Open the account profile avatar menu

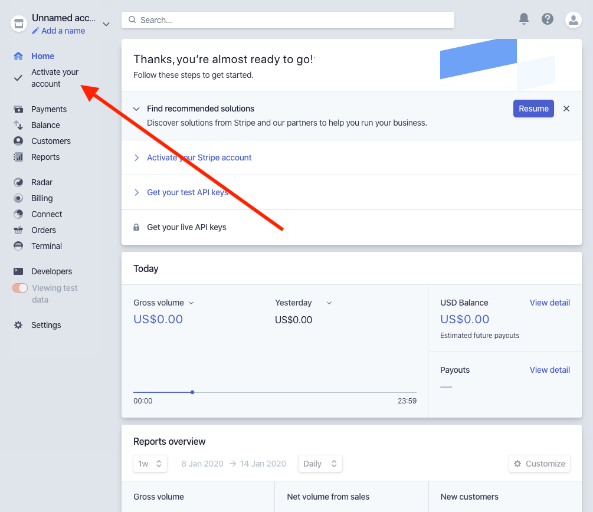(573, 19)
